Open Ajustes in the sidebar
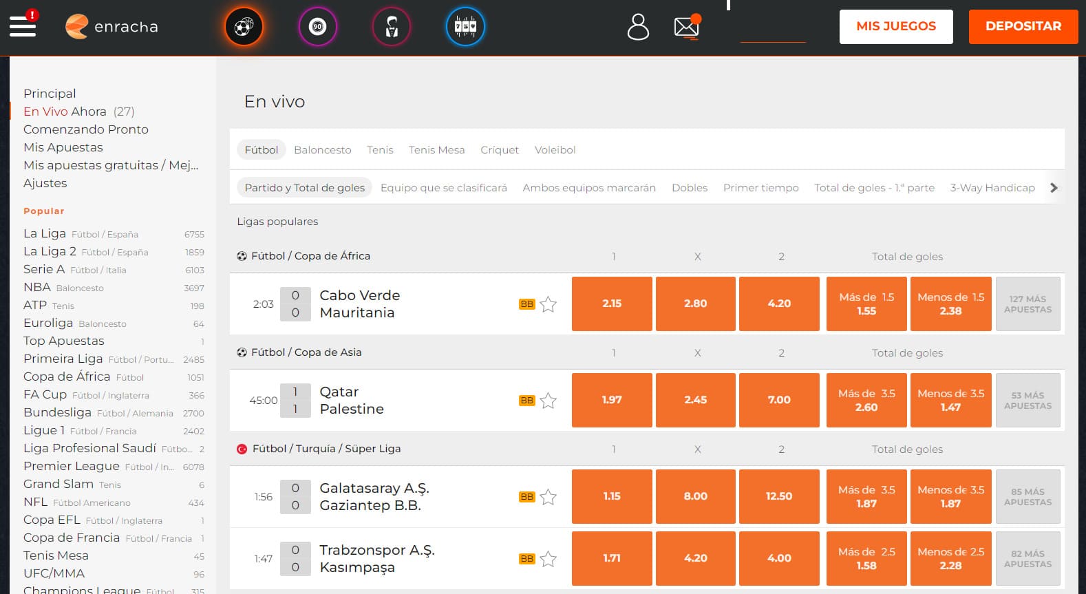This screenshot has height=594, width=1086. click(45, 183)
